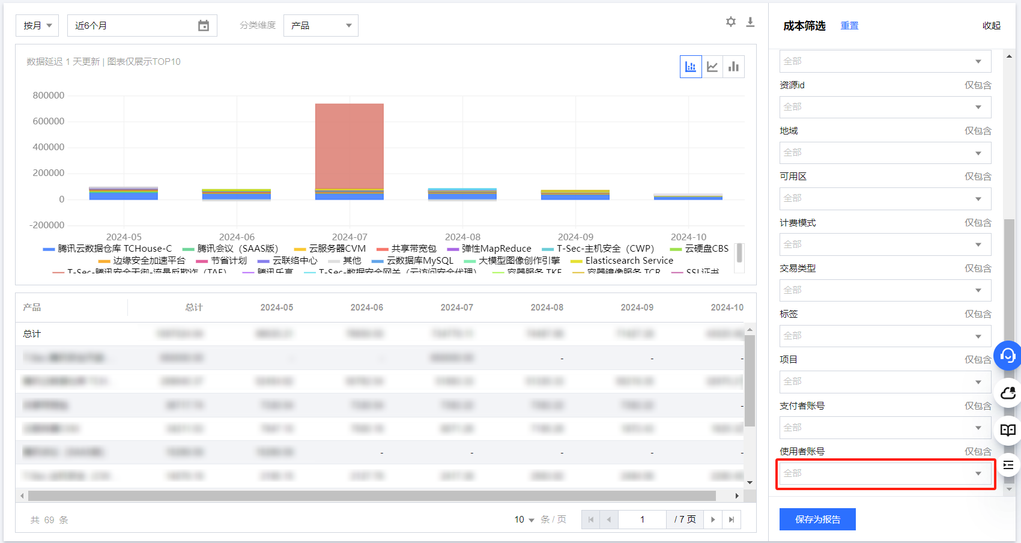
Task: Switch to stacked bar chart view icon
Action: tap(691, 67)
